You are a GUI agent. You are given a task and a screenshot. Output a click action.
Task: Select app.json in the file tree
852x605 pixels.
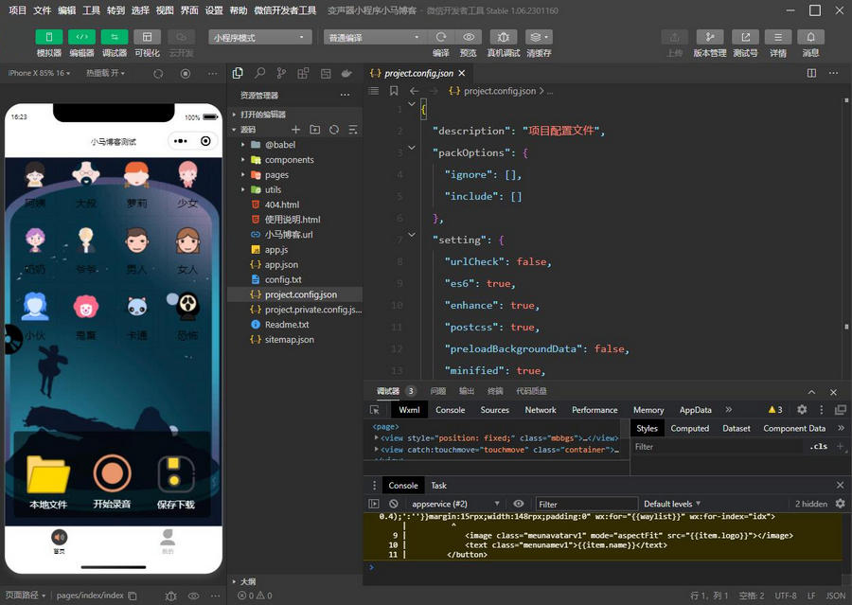tap(281, 265)
